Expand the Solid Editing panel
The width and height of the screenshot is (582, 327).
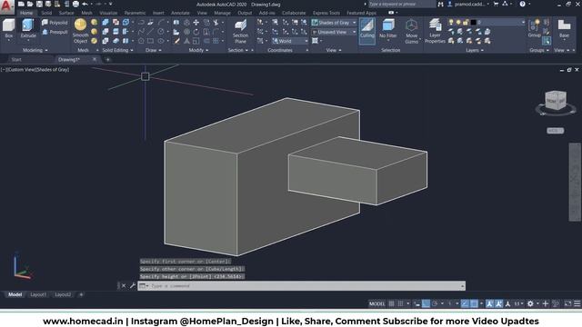[x=117, y=50]
